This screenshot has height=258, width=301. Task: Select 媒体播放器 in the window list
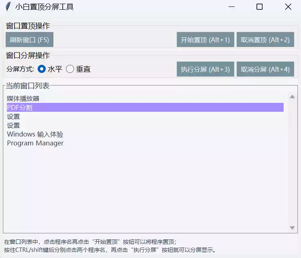pos(23,98)
